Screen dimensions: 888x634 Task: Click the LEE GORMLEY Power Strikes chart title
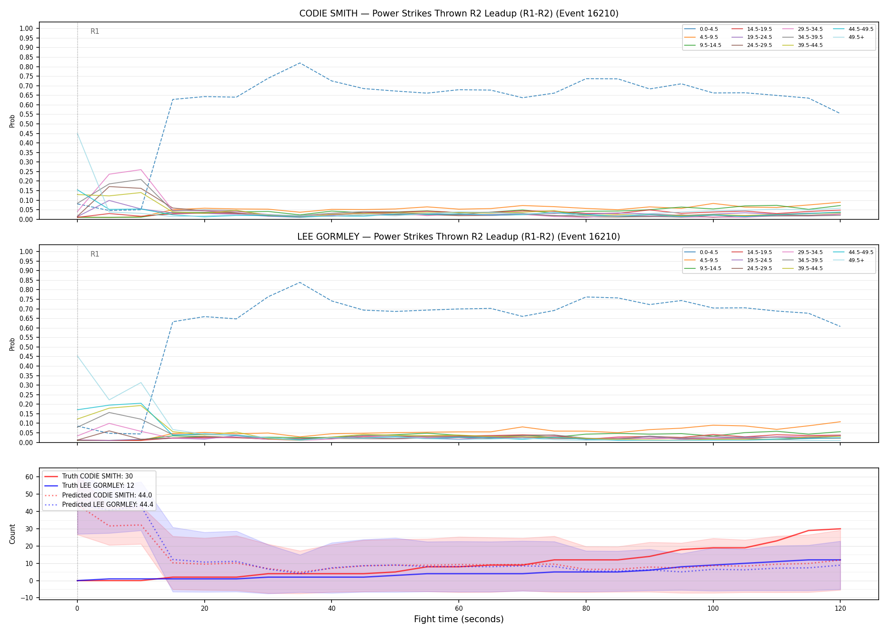(x=459, y=237)
